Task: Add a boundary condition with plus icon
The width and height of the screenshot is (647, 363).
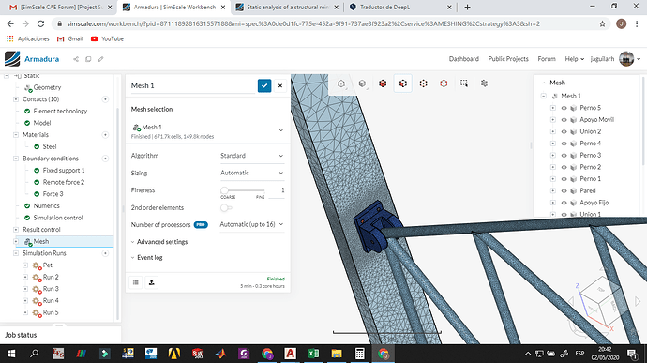Action: tap(105, 159)
